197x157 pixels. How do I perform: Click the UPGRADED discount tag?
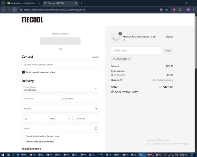click(x=121, y=59)
